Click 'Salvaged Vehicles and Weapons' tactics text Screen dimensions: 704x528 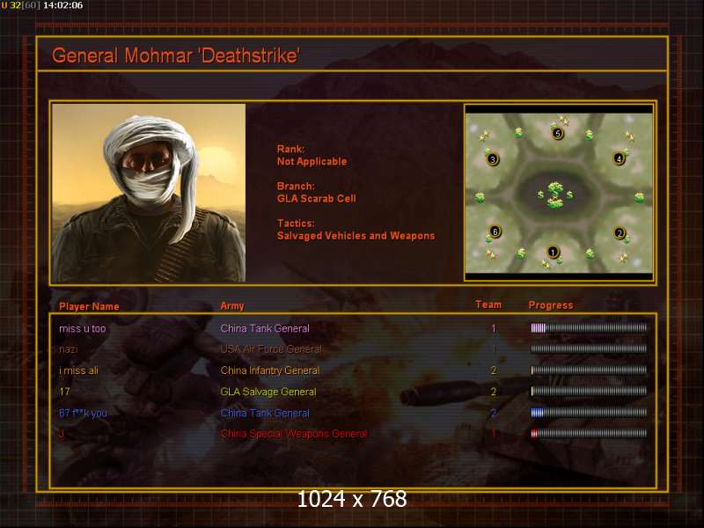pos(356,236)
